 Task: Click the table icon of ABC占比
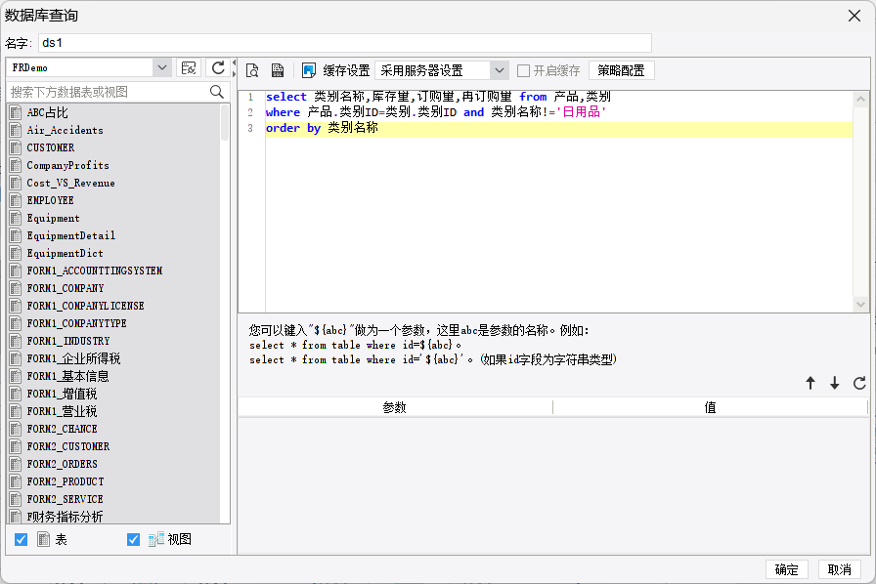pos(16,112)
